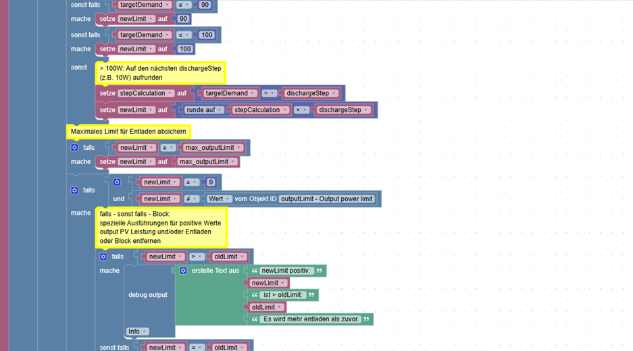Open the 'Wert' attribute dropdown
The image size is (633, 351).
click(219, 199)
